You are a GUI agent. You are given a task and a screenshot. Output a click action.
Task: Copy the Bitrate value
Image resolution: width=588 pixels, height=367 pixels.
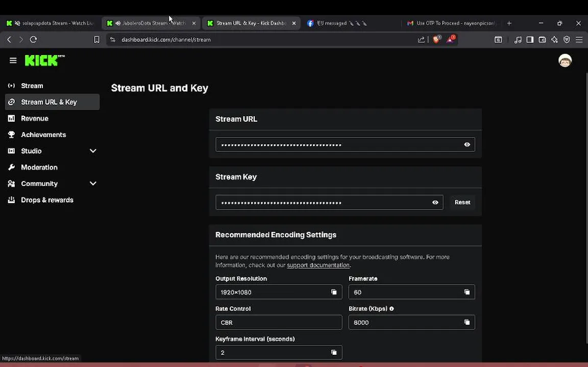(x=467, y=322)
